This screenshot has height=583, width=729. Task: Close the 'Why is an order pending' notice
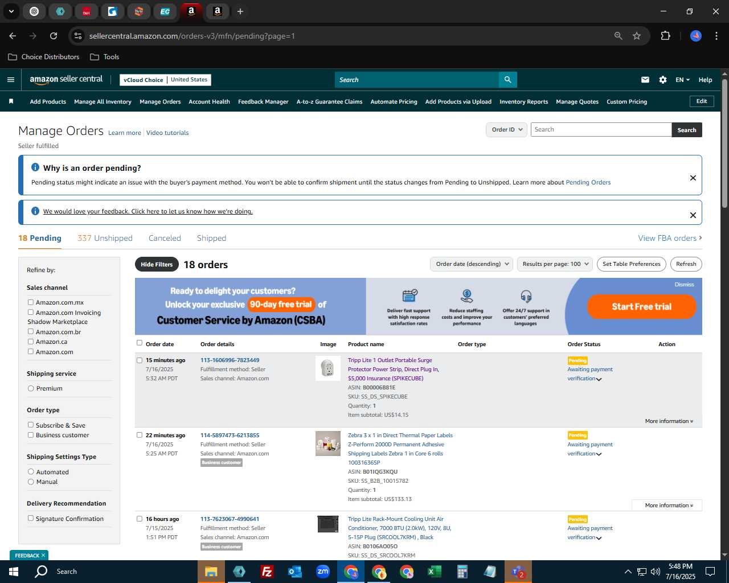click(x=693, y=178)
